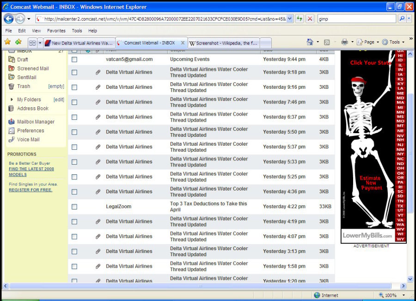This screenshot has height=301, width=416.
Task: Open the Edit menu
Action: point(22,31)
